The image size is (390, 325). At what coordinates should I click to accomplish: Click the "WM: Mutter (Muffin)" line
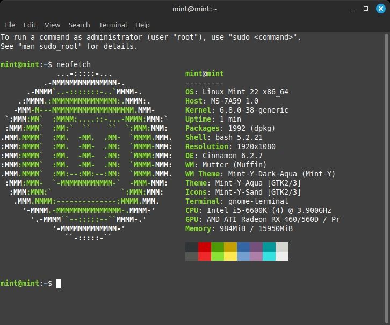tap(226, 165)
